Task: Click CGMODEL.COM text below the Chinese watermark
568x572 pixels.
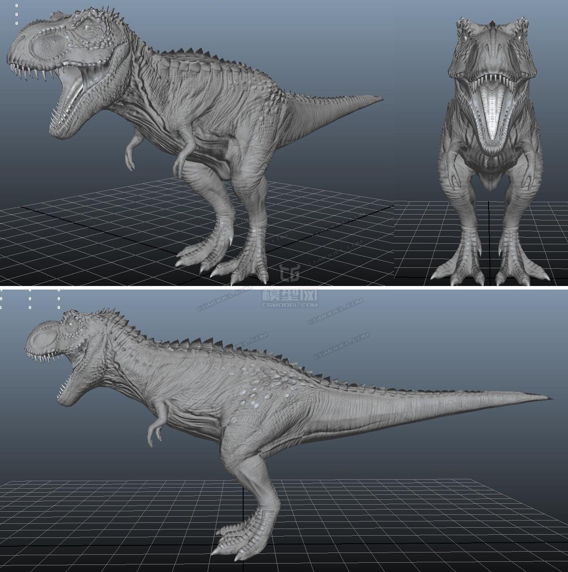Action: point(290,305)
